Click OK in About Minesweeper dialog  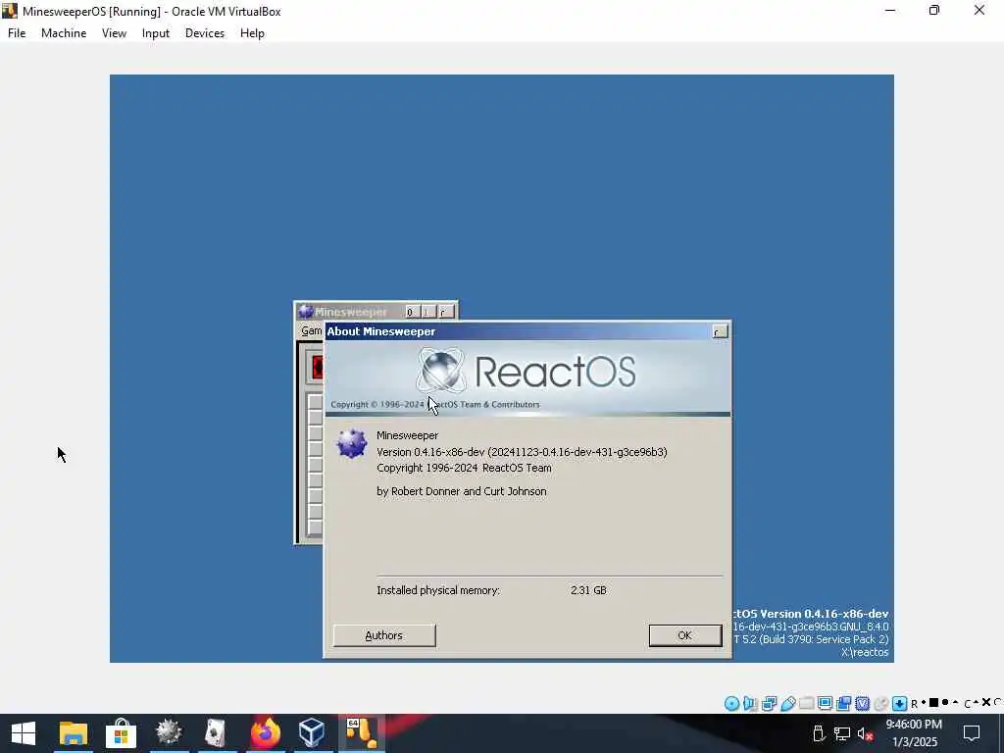pos(684,635)
